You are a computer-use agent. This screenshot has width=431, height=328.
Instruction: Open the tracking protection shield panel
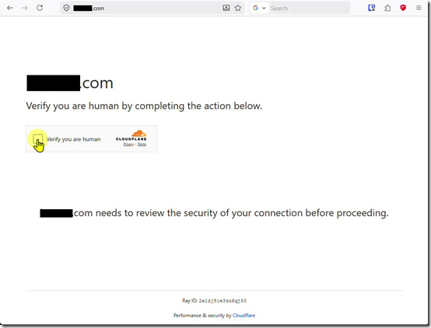[x=66, y=8]
